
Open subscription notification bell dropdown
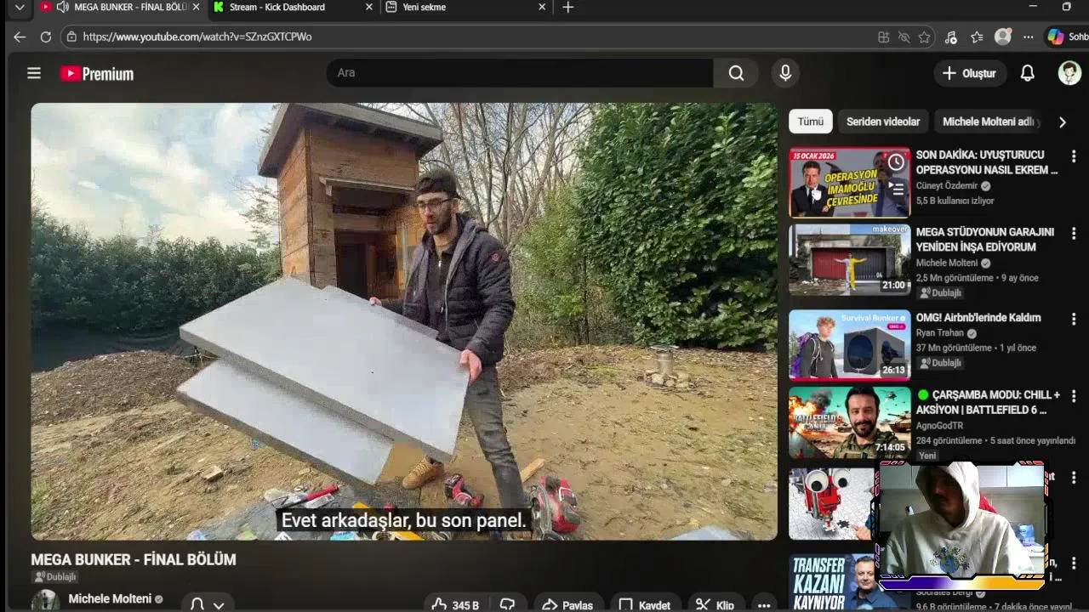(x=207, y=603)
